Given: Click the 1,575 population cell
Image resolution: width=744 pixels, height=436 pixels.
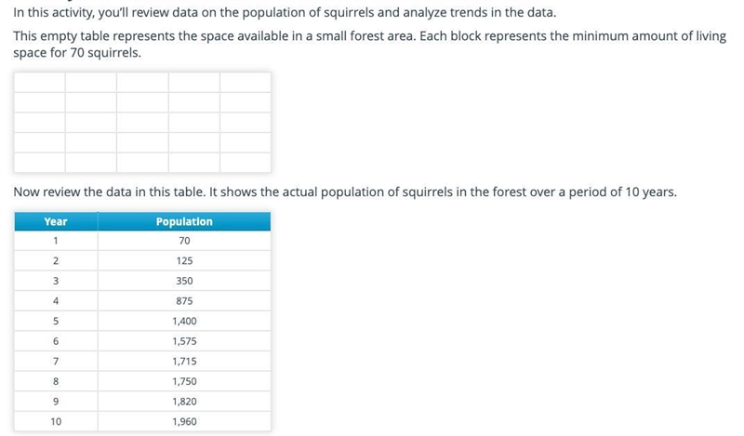Looking at the screenshot, I should (184, 341).
